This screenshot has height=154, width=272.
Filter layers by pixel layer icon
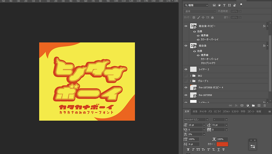[x=214, y=5]
